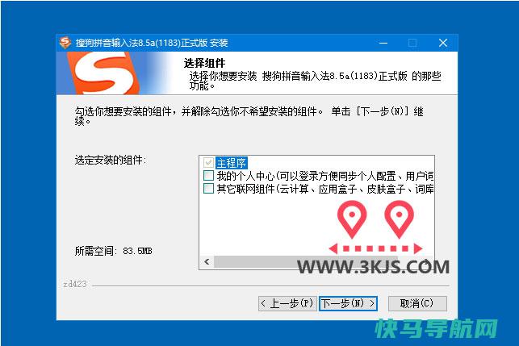The width and height of the screenshot is (519, 346).
Task: Click the component list's left scroll arrow
Action: pyautogui.click(x=207, y=261)
